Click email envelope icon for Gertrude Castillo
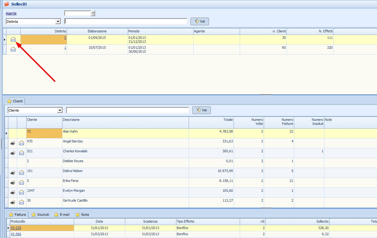This screenshot has width=377, height=238. coord(22,203)
